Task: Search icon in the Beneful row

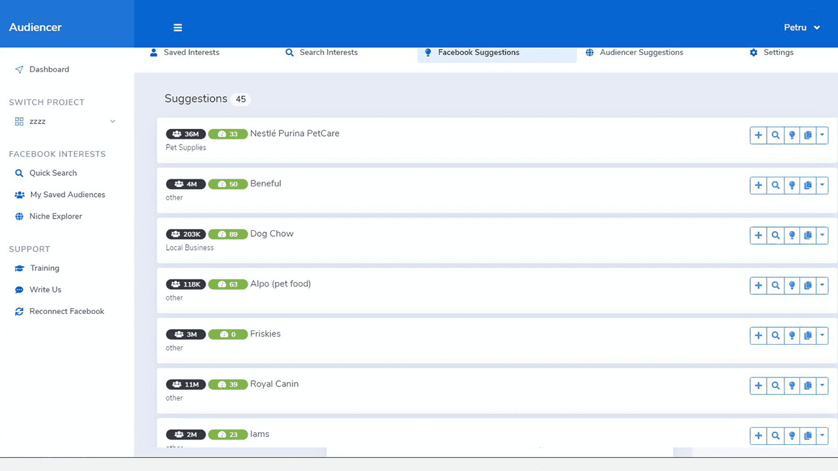Action: (x=775, y=185)
